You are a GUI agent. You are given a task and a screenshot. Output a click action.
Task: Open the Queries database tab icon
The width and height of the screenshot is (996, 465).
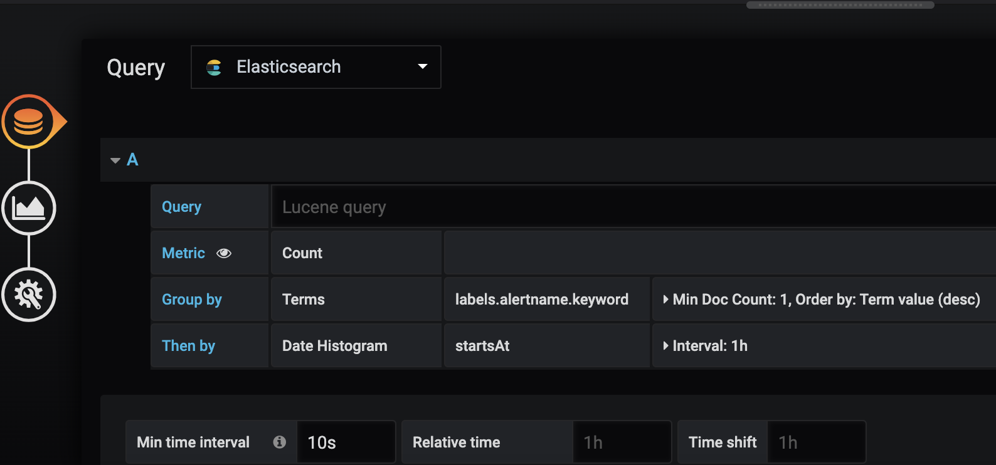[29, 122]
